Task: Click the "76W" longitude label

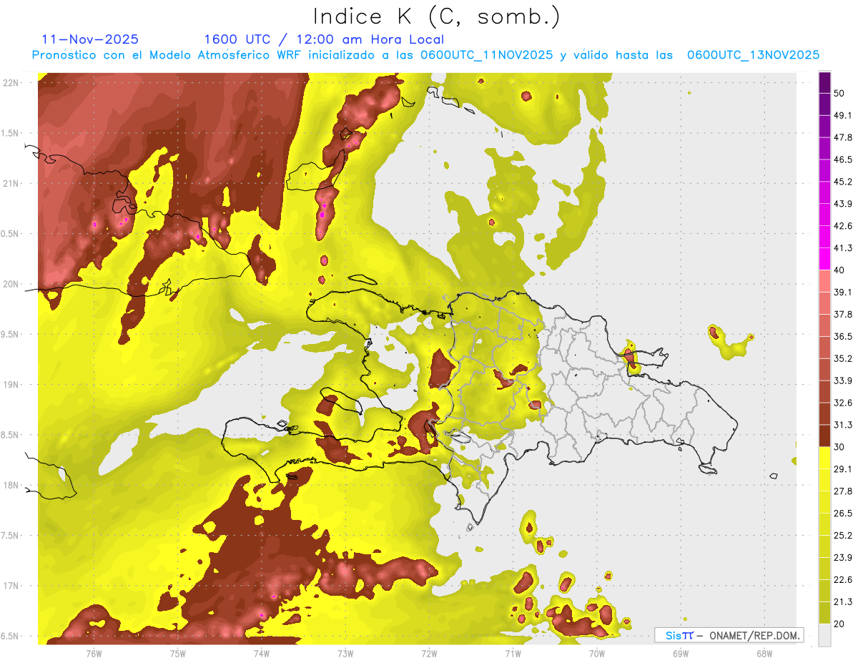Action: click(x=94, y=654)
